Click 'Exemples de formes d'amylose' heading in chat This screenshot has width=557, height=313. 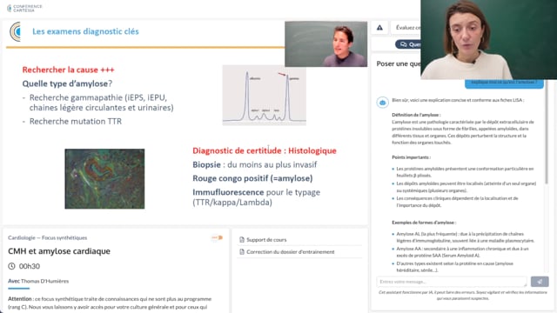[x=424, y=223]
